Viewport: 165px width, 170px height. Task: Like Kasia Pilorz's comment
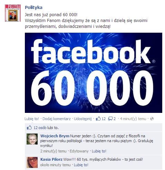pos(81,165)
